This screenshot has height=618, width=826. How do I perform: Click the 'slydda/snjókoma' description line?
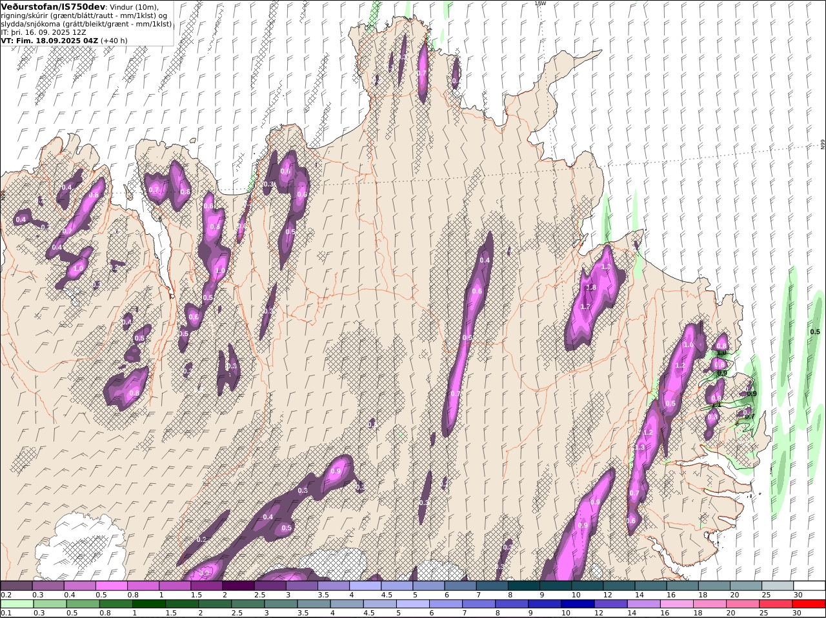coord(86,24)
